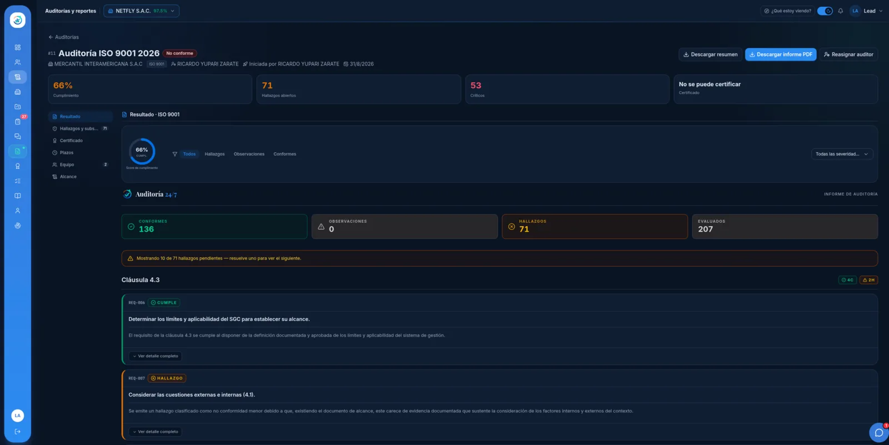Open the open-book icon in sidebar
Screen dimensions: 889x445
coord(18,196)
